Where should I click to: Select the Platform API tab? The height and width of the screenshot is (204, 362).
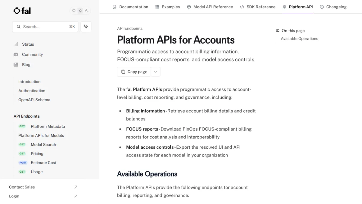(x=297, y=7)
